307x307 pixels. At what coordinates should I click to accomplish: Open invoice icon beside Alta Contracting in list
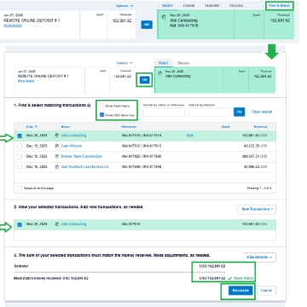57,136
